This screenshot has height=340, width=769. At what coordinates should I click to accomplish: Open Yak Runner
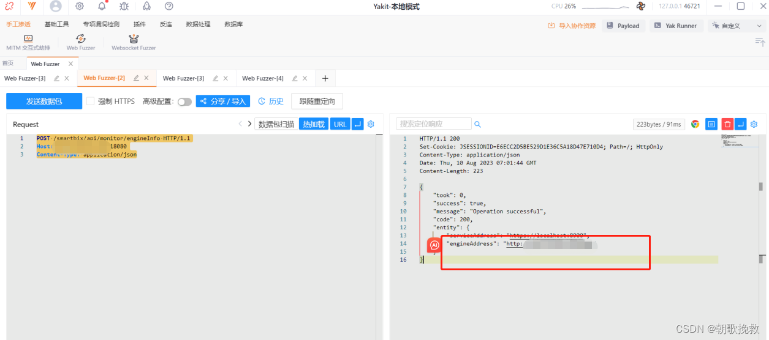click(676, 26)
